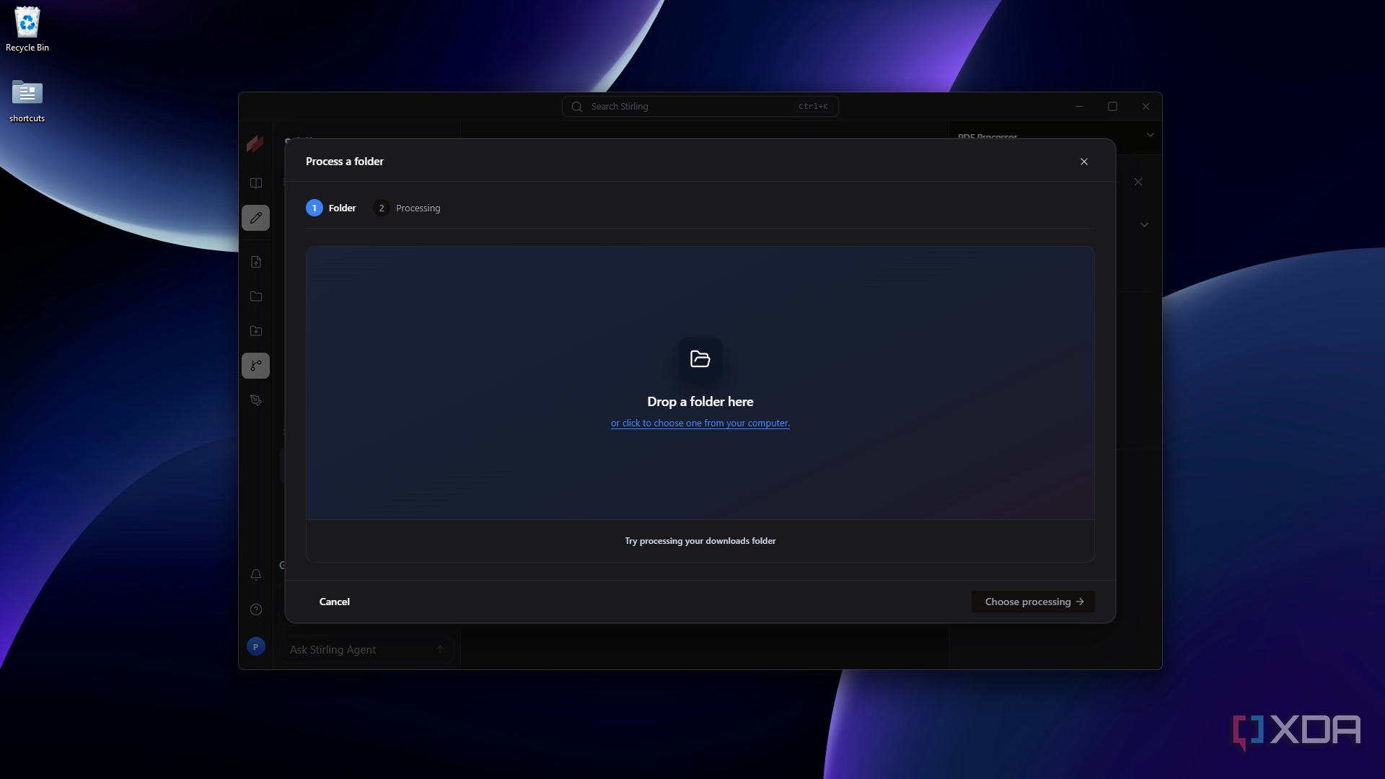Click the Drop a folder here heading
1385x779 pixels.
[x=700, y=402]
